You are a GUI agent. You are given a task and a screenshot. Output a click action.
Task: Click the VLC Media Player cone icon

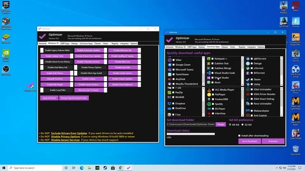(x=209, y=90)
